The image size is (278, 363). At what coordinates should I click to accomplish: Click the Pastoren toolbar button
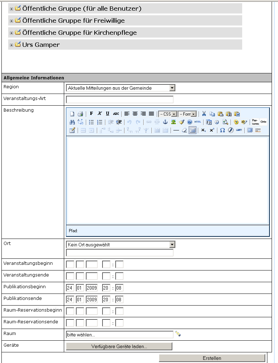[x=255, y=122]
